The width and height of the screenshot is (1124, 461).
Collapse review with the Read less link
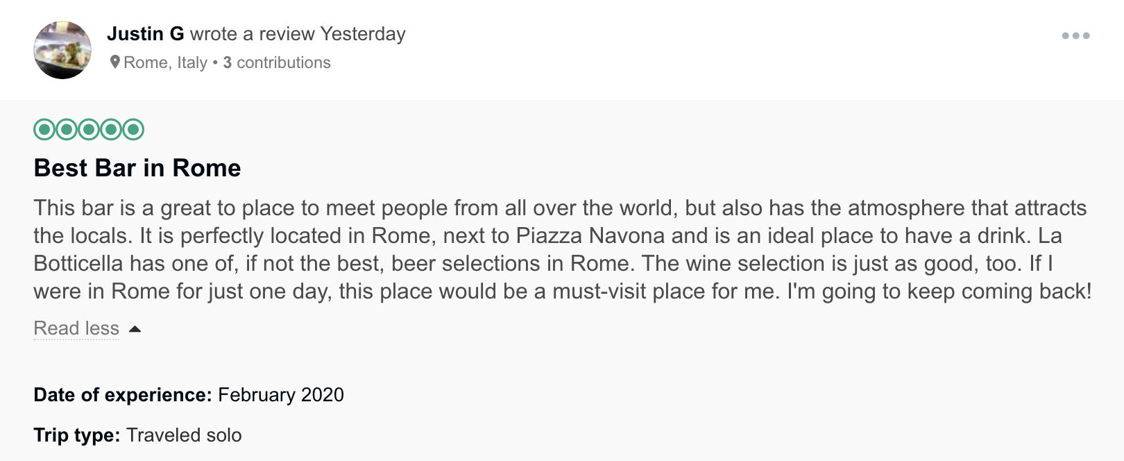click(x=76, y=328)
